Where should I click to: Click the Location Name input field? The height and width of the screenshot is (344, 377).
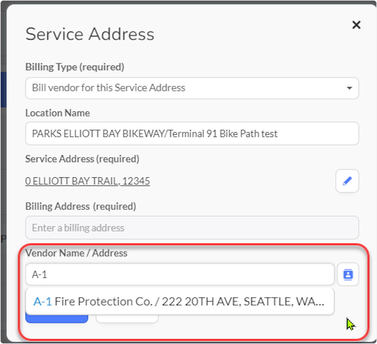192,134
